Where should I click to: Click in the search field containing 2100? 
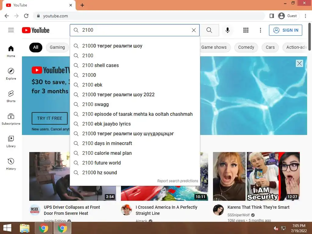pyautogui.click(x=135, y=30)
